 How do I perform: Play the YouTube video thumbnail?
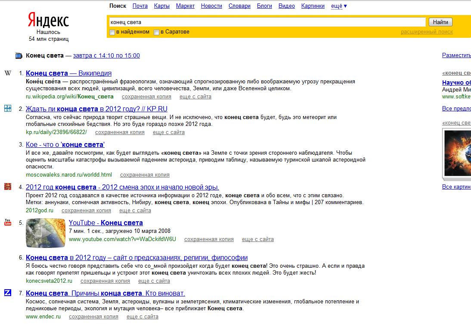(x=45, y=232)
